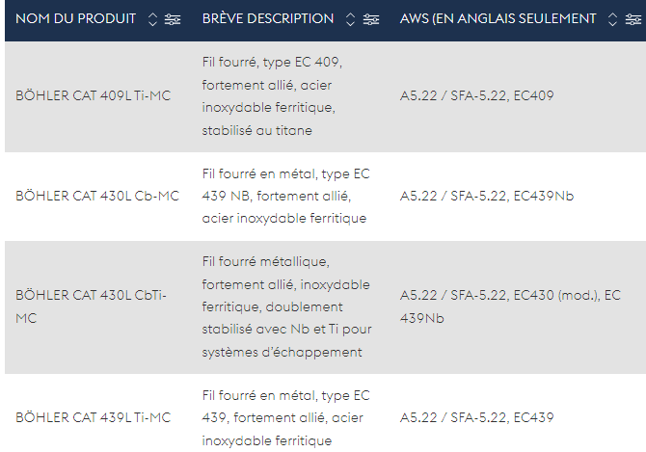Open filter for Nom du produit column
Viewport: 646px width, 452px height.
(173, 19)
